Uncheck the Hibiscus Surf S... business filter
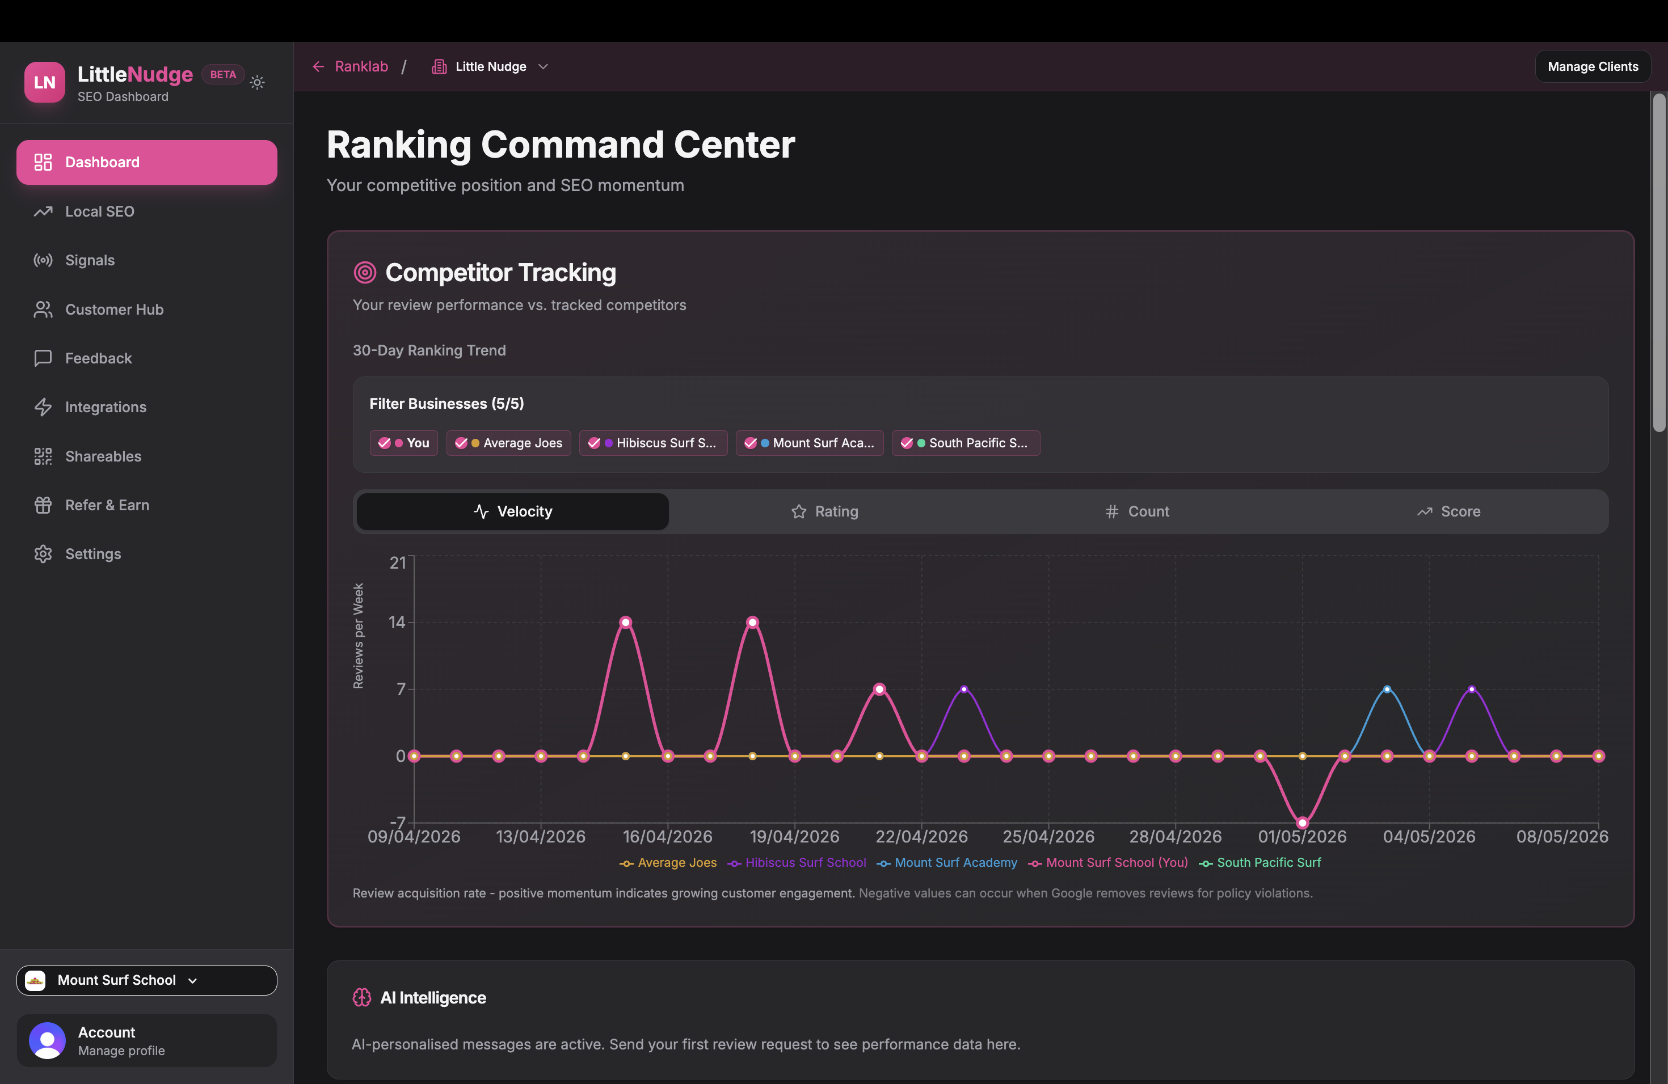Screen dimensions: 1668x1084 pos(653,443)
